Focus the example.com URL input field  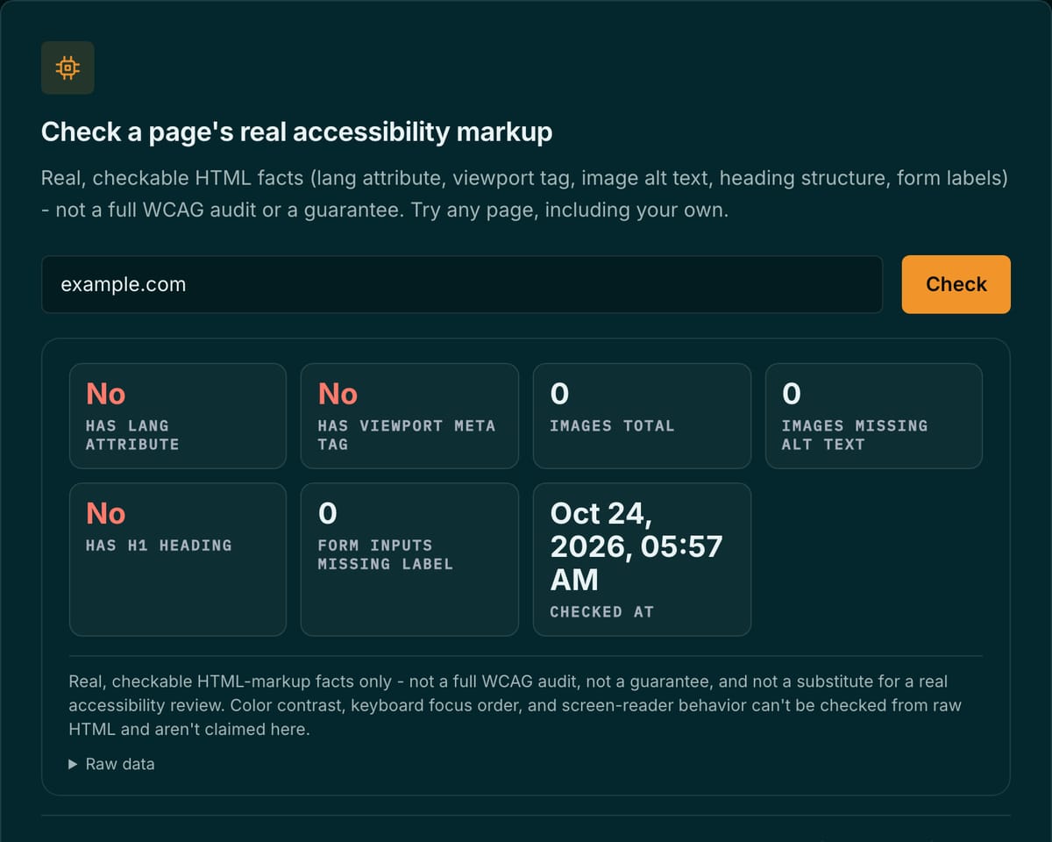click(x=462, y=284)
